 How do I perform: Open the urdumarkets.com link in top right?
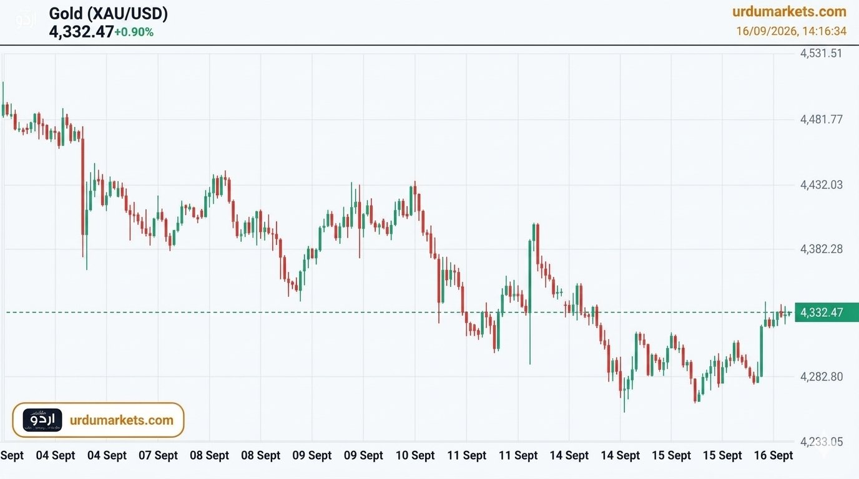pos(789,11)
